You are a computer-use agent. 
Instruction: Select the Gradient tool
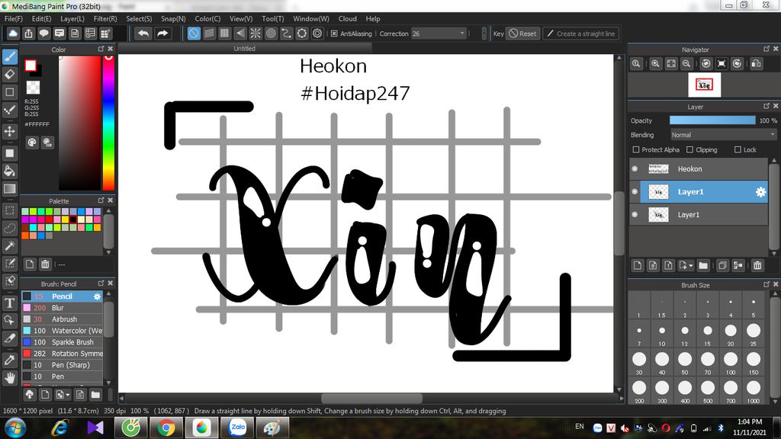[9, 189]
